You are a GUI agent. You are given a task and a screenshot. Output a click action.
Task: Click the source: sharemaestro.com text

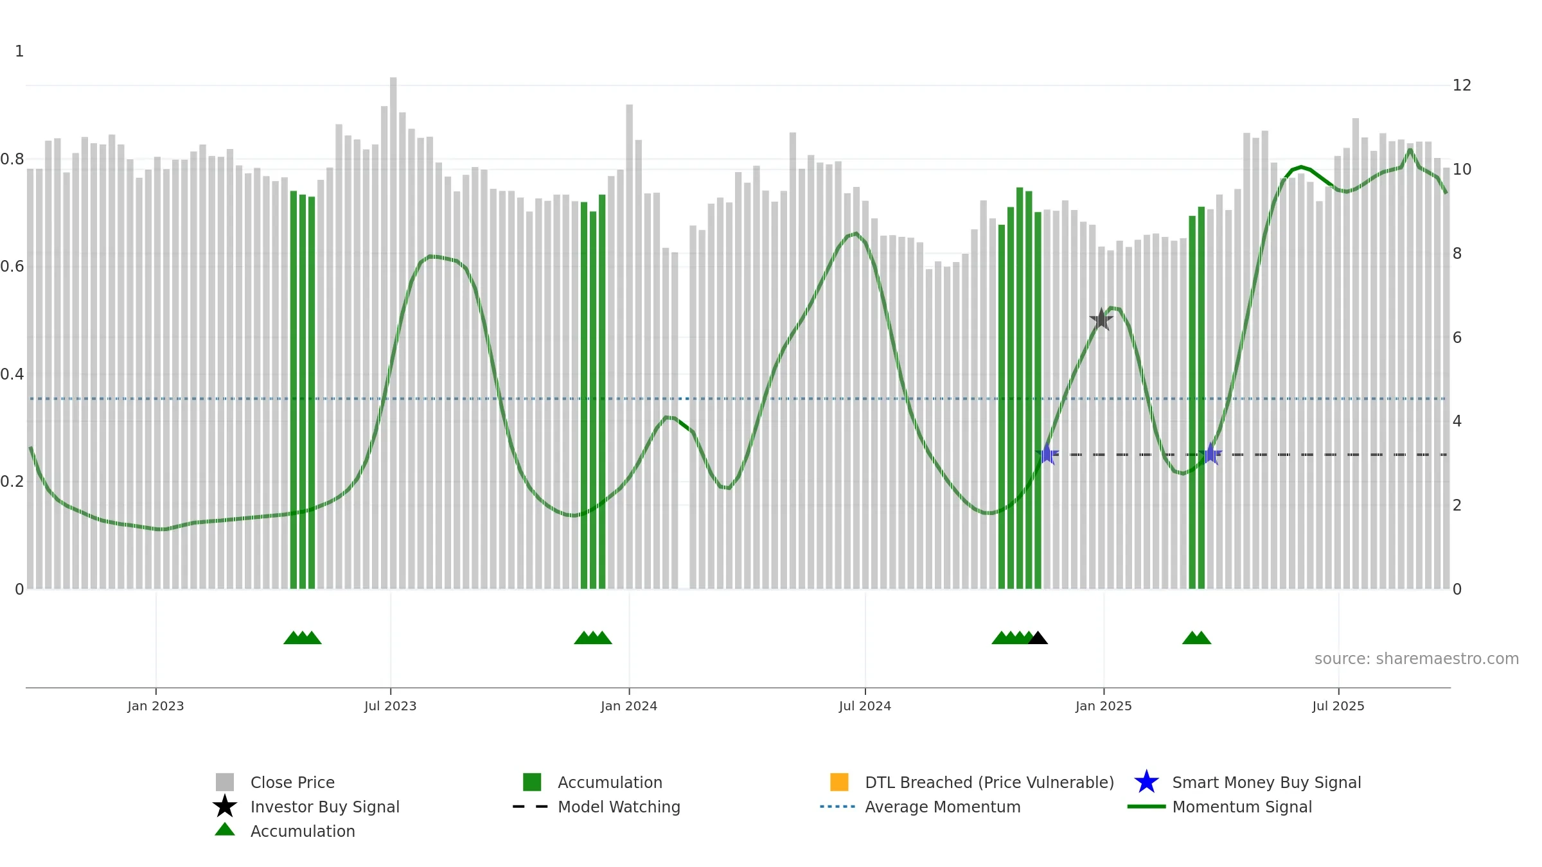tap(1417, 659)
